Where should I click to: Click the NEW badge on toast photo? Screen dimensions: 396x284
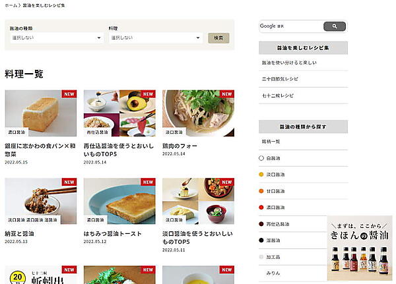148,182
